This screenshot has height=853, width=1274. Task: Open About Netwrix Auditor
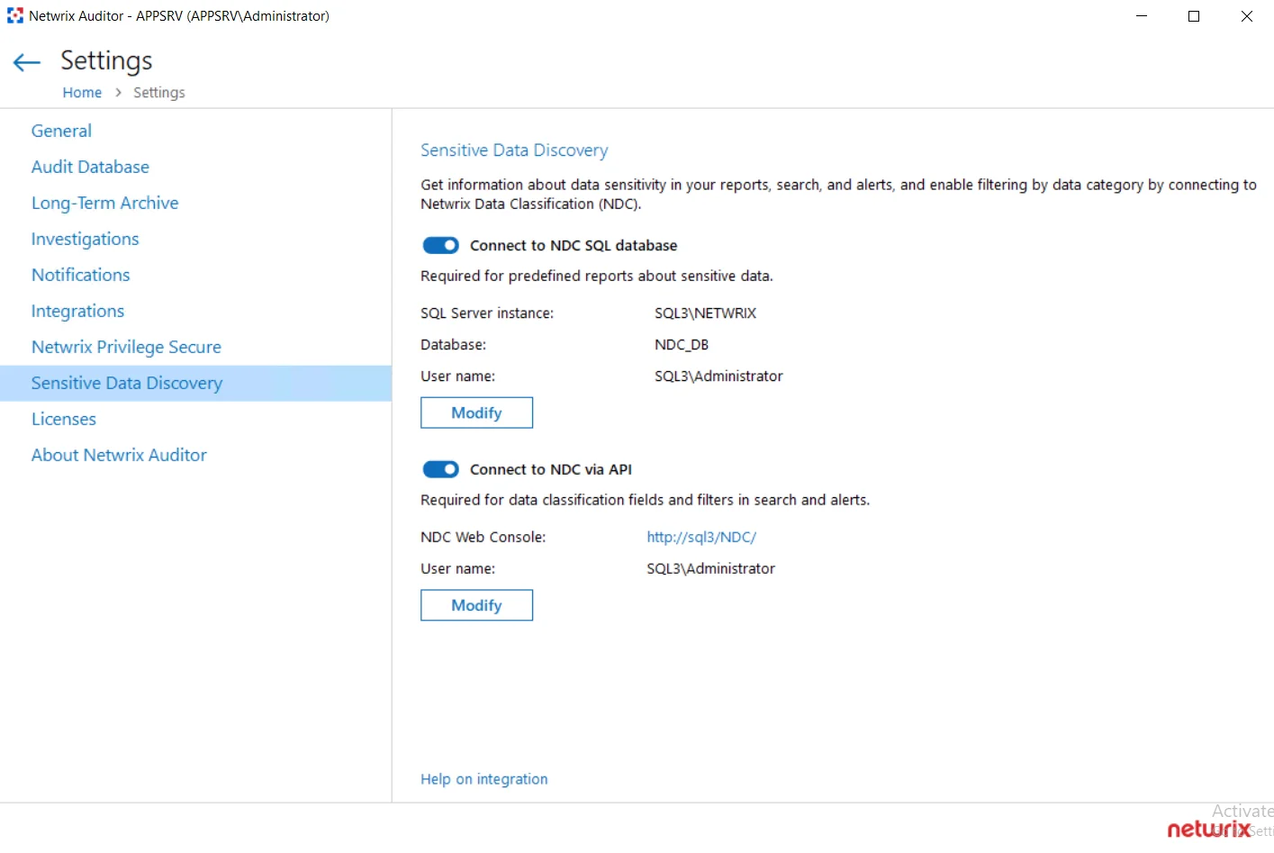[119, 455]
